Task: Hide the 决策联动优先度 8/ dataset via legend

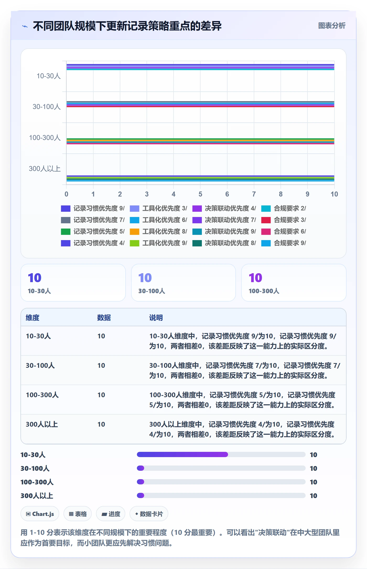Action: point(224,243)
